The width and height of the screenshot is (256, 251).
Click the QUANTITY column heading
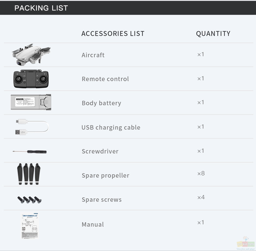point(213,34)
